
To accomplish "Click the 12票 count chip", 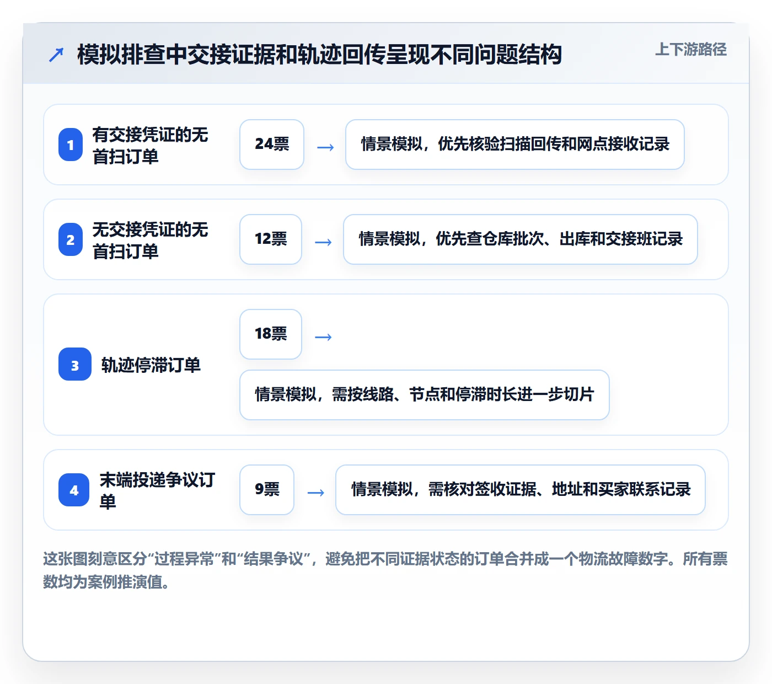I will click(x=271, y=239).
